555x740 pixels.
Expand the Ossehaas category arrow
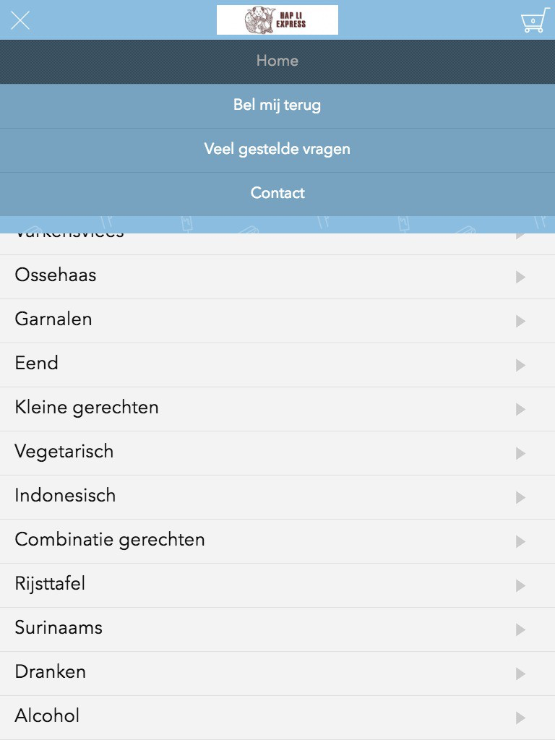520,277
